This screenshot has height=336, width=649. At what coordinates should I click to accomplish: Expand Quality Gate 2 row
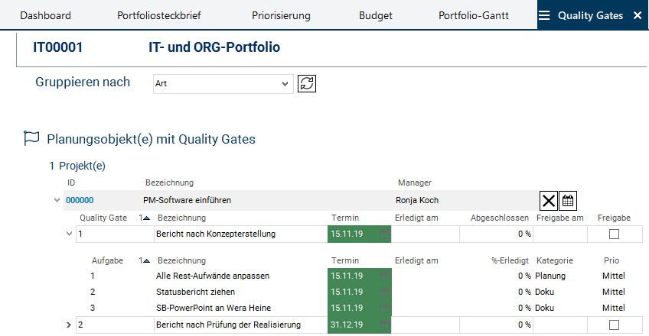tap(69, 325)
